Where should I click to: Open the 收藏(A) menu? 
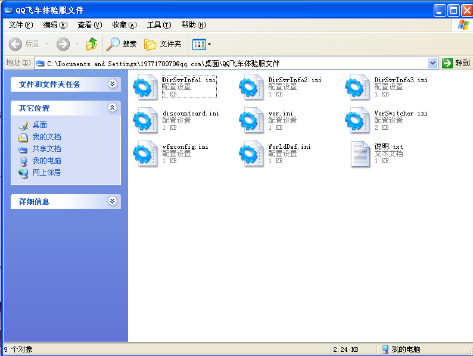(125, 25)
